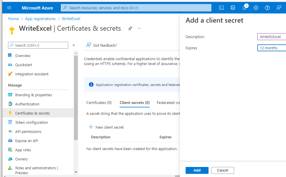Click the plus icon for New client secret
The image size is (286, 177).
click(x=91, y=127)
